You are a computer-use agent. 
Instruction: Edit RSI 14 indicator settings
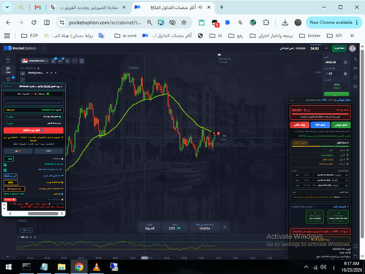coord(31,237)
